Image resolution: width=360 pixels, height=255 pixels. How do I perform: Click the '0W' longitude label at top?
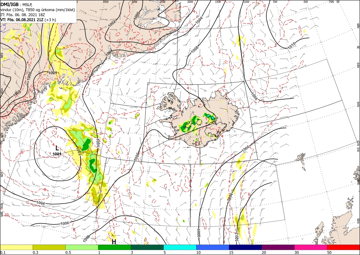306,2
